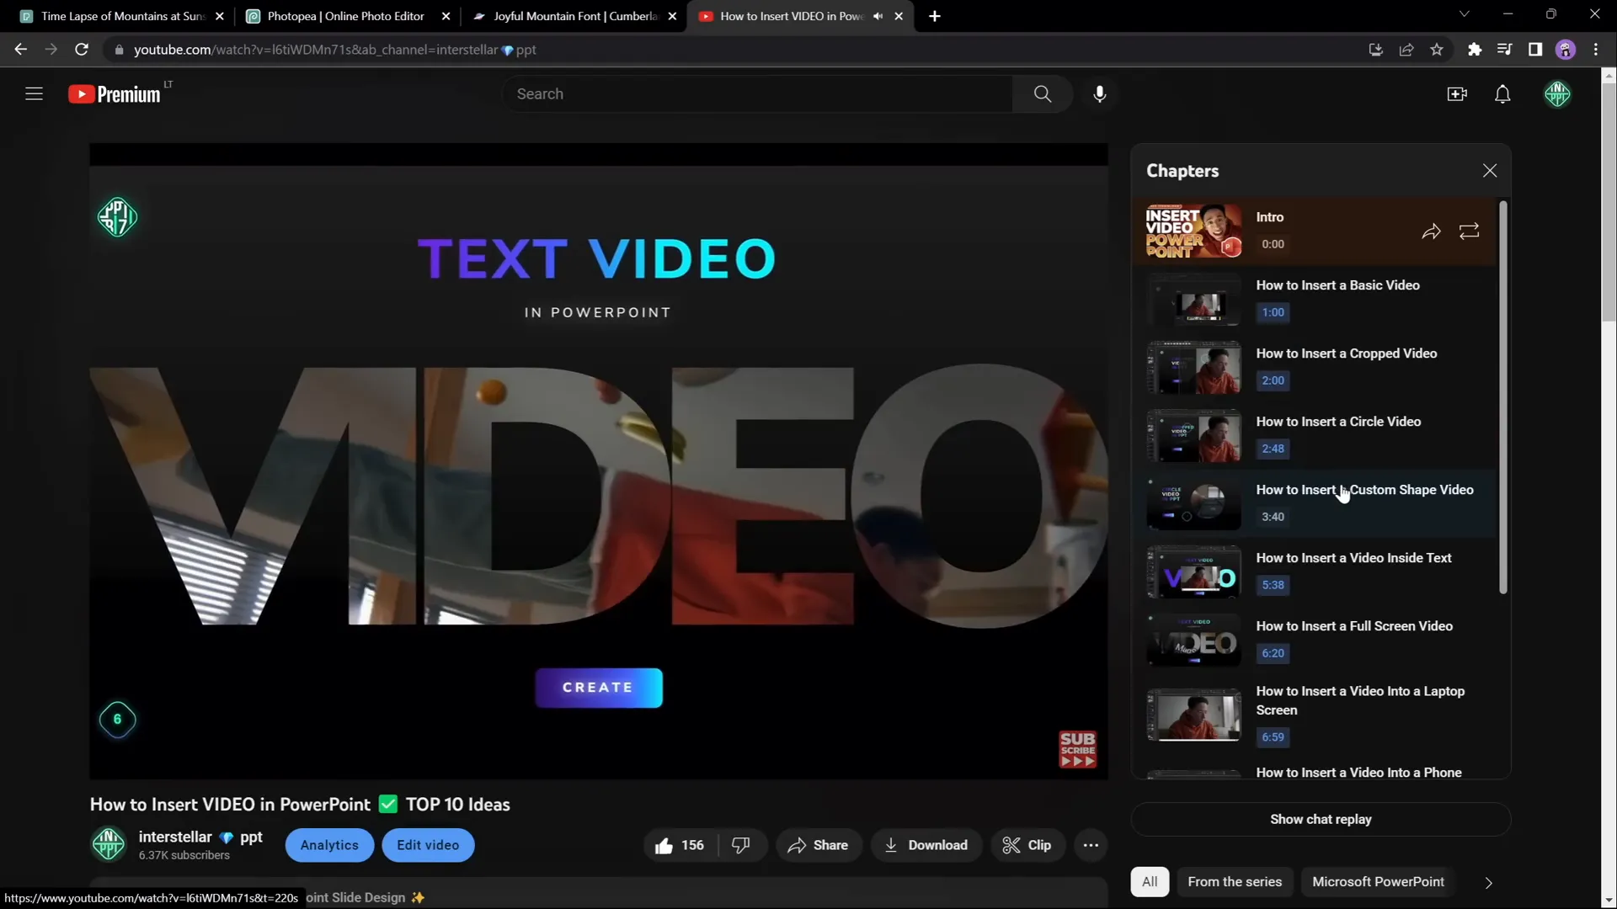Open the browser extensions puzzle icon
This screenshot has width=1617, height=909.
point(1475,50)
